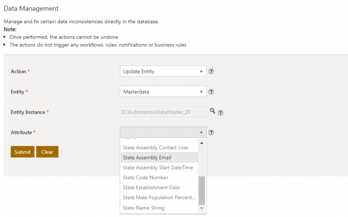Click the help icon beside Entity dropdown
The width and height of the screenshot is (348, 217).
(x=211, y=92)
